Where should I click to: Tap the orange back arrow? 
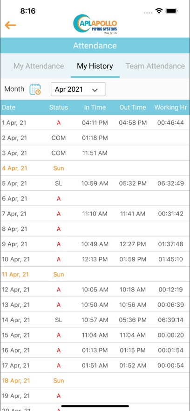10,26
